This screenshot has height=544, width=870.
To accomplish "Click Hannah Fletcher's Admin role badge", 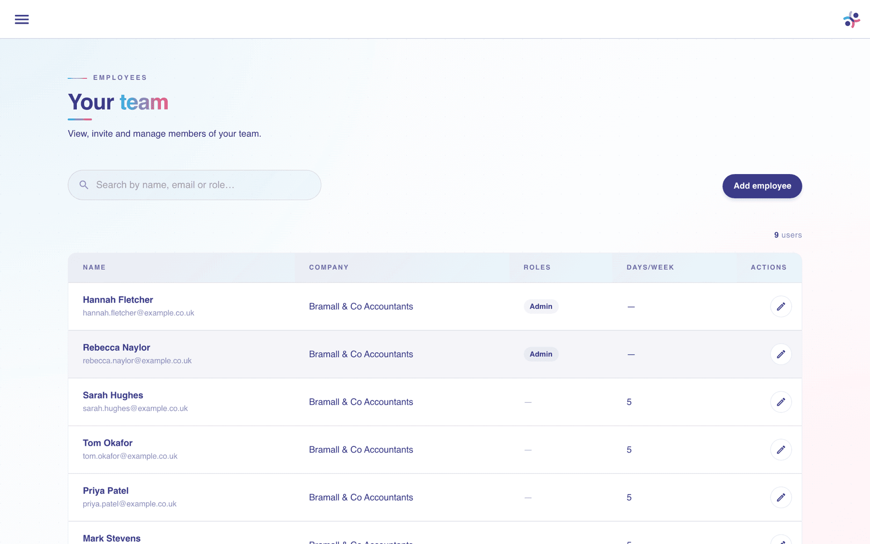I will point(541,307).
